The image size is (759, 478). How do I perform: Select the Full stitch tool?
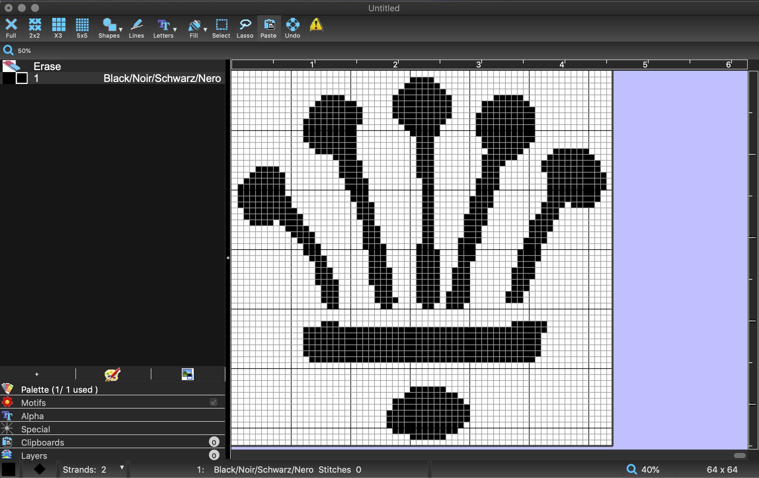point(11,28)
